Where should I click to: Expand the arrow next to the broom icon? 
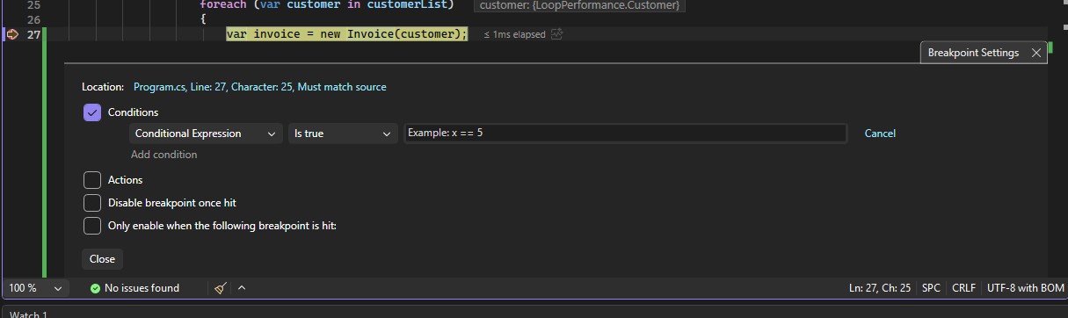[242, 288]
